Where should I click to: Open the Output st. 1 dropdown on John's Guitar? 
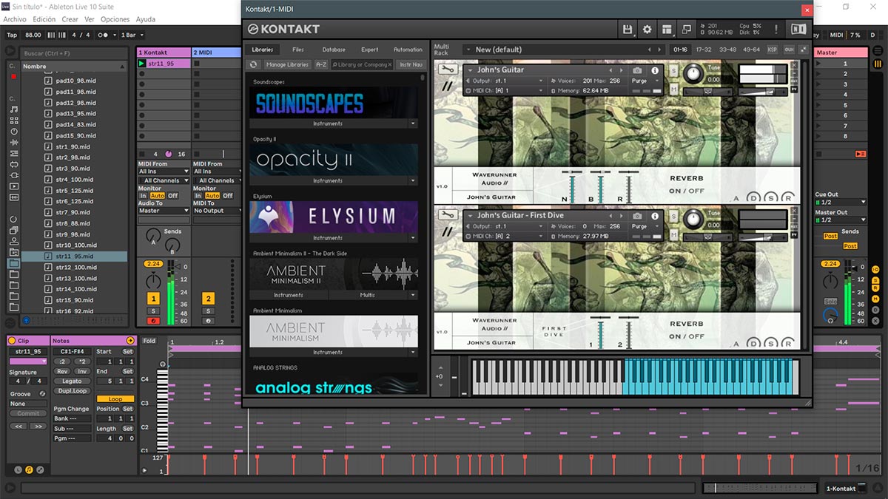pyautogui.click(x=509, y=81)
